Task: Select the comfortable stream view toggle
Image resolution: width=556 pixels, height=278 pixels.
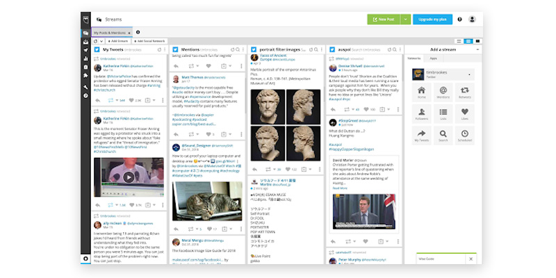Action: tap(477, 42)
